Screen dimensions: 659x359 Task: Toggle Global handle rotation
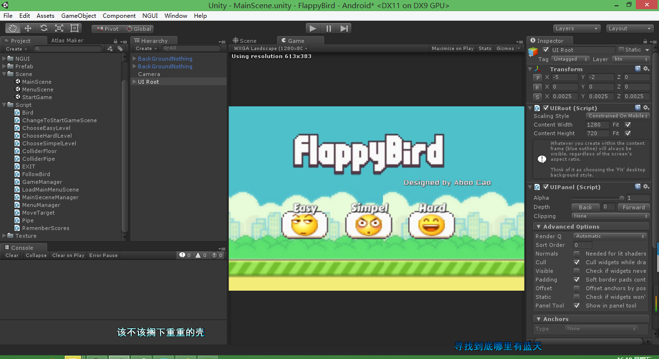(x=138, y=29)
